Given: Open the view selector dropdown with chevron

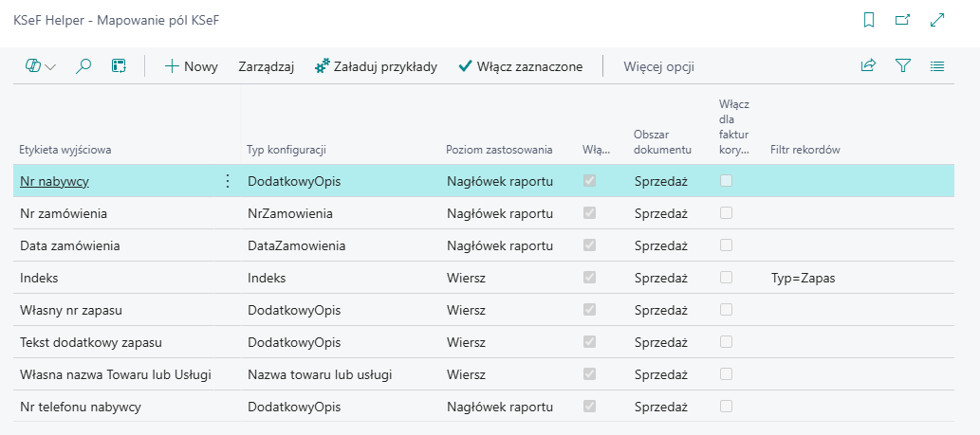Looking at the screenshot, I should coord(41,66).
